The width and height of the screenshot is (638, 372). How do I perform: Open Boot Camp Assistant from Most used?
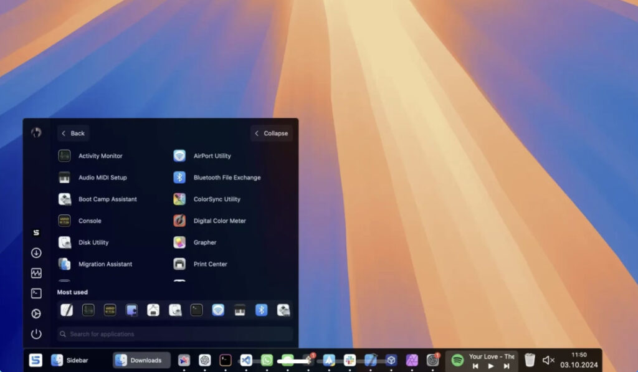point(283,310)
